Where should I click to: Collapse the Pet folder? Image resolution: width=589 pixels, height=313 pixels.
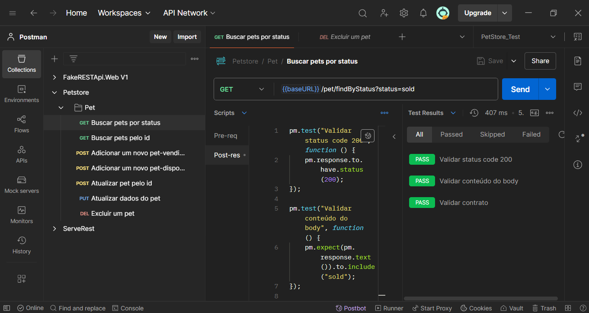pyautogui.click(x=61, y=108)
